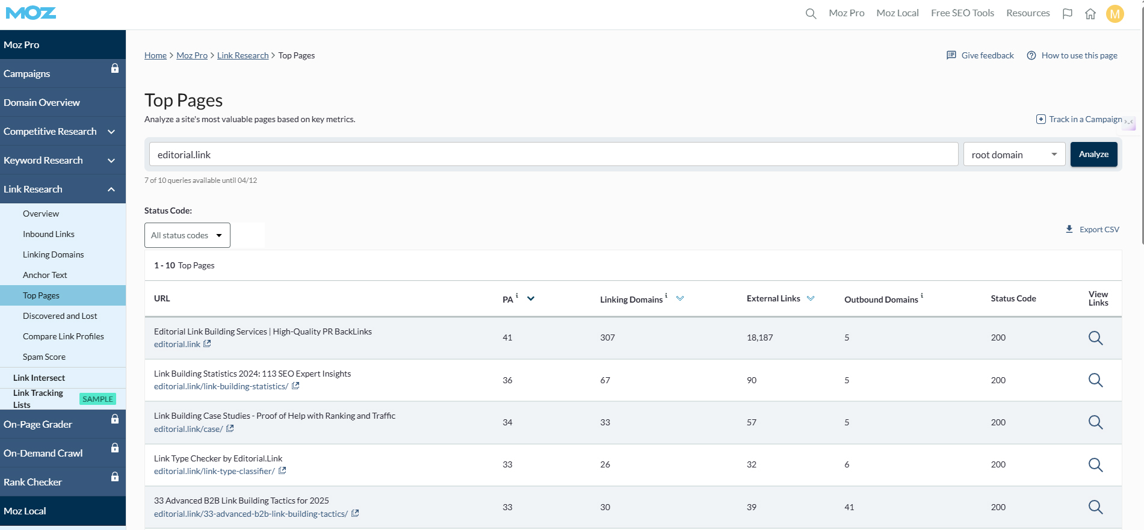
Task: Sort by Linking Domains column arrow
Action: point(680,298)
